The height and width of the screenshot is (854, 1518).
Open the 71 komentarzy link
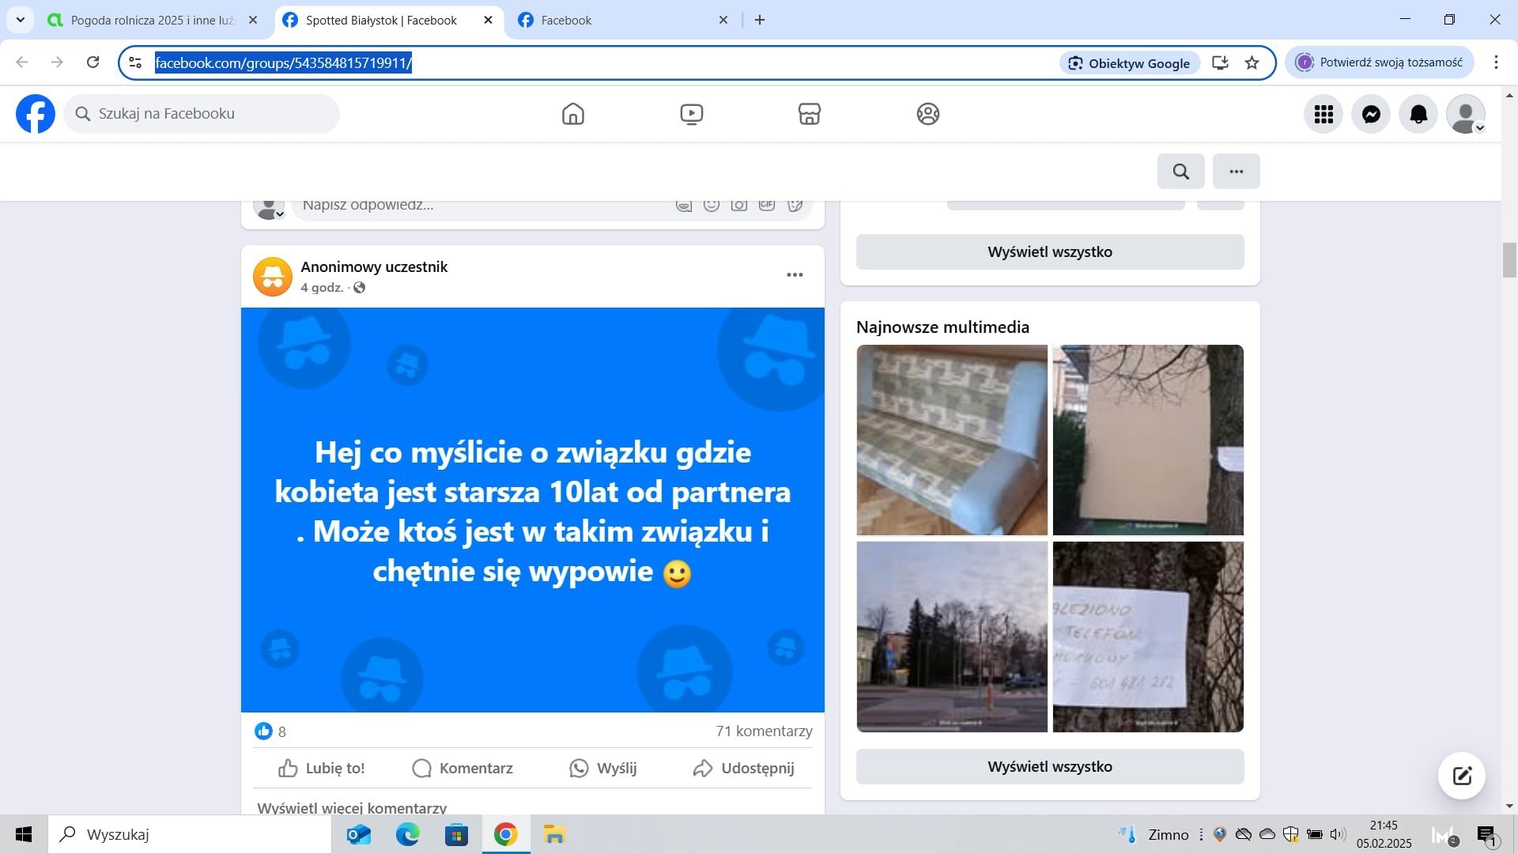click(764, 731)
